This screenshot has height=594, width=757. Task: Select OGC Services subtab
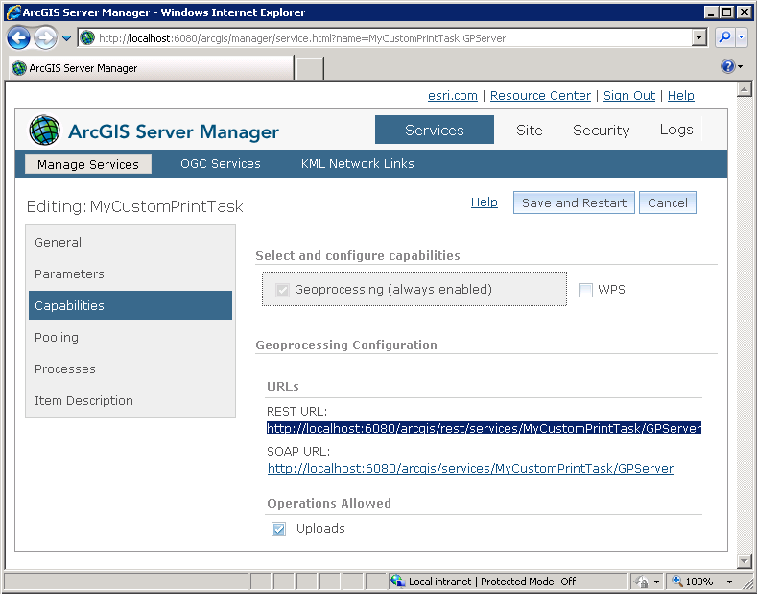tap(220, 164)
